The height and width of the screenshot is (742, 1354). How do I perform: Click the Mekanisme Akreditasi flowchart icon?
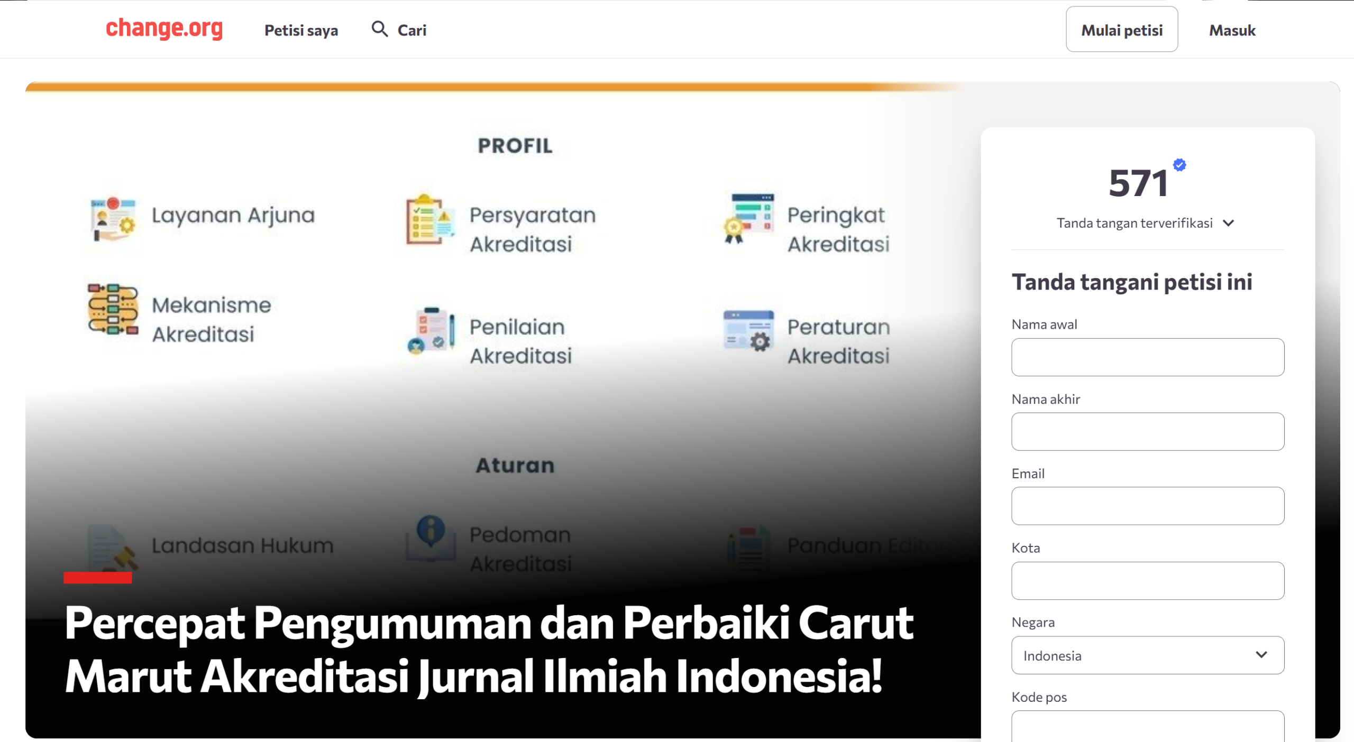[x=113, y=309]
